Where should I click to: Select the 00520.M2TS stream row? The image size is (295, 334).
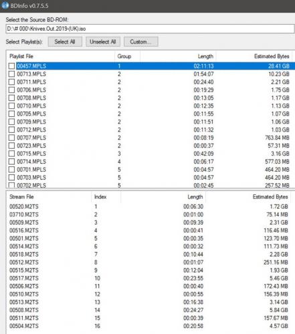149,206
